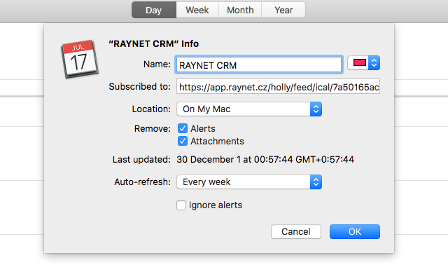Click the Subscribed to URL field
Screen dimensions: 448x279
[x=278, y=86]
